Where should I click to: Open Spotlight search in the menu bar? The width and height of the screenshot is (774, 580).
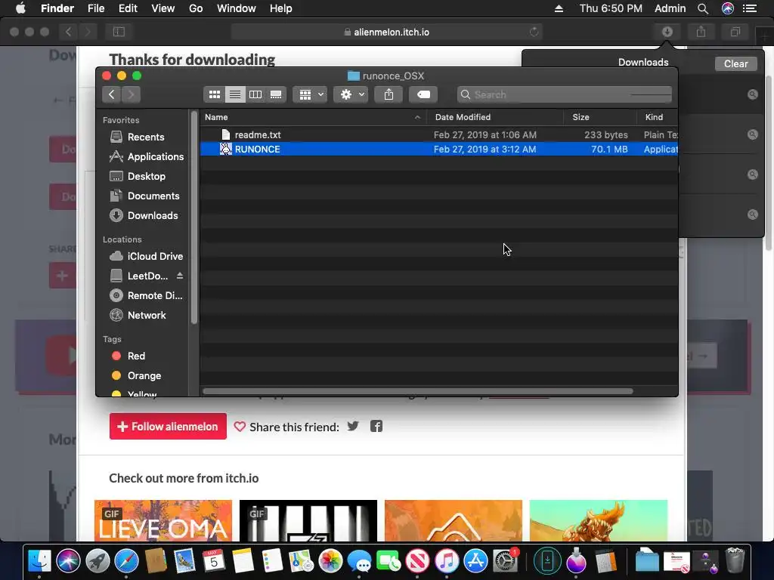pyautogui.click(x=703, y=8)
